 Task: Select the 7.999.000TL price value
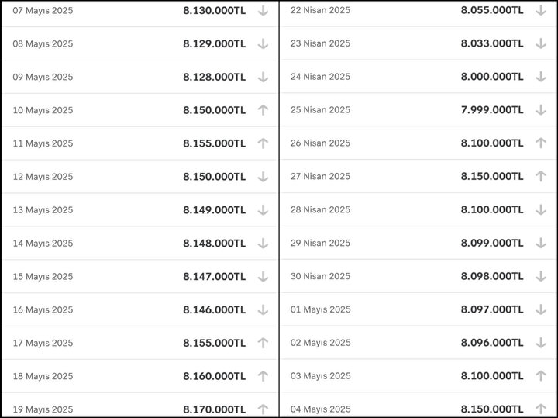(x=492, y=110)
